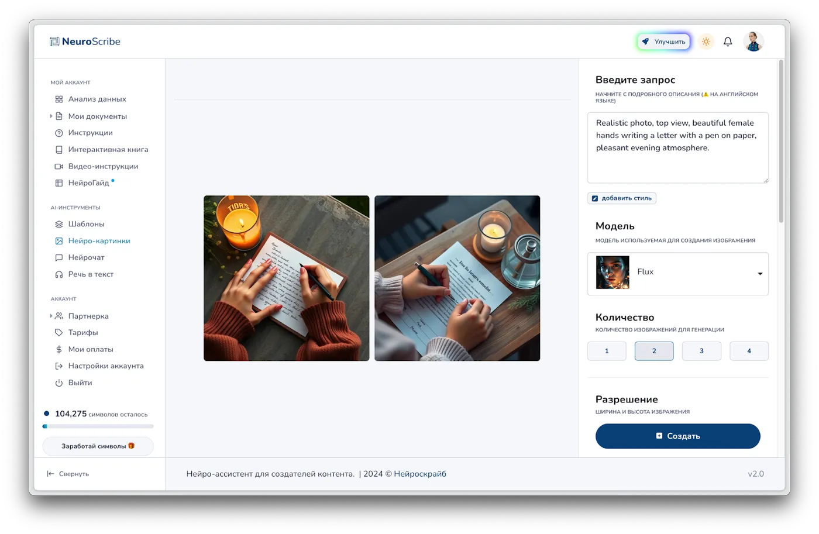Screen dimensions: 819x534
Task: Click the Тарифы tag icon
Action: pyautogui.click(x=59, y=332)
